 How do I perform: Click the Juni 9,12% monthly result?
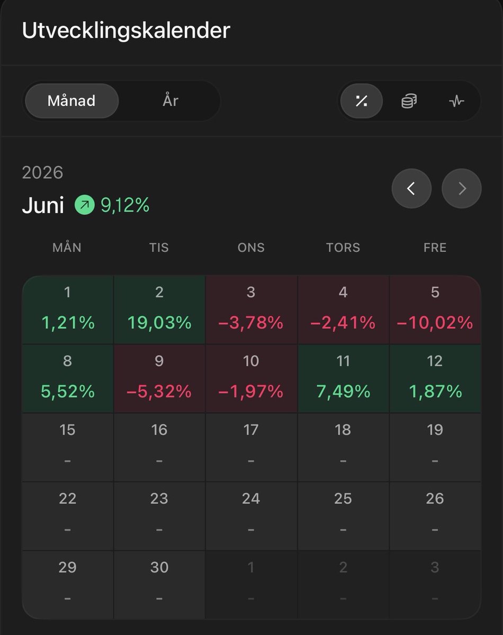pyautogui.click(x=86, y=205)
